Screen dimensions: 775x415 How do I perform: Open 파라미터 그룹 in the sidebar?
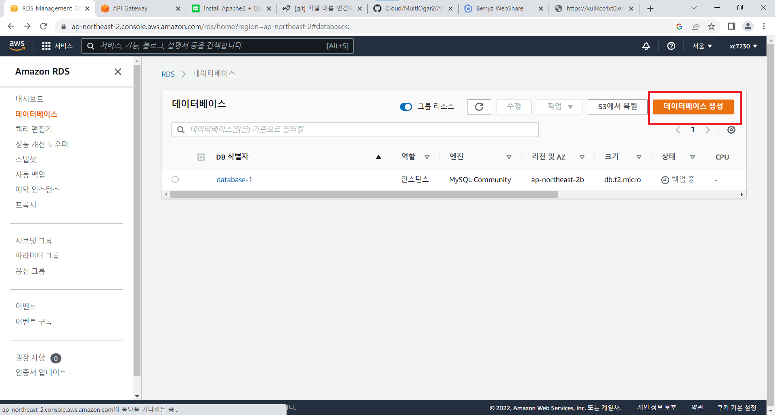(x=37, y=255)
